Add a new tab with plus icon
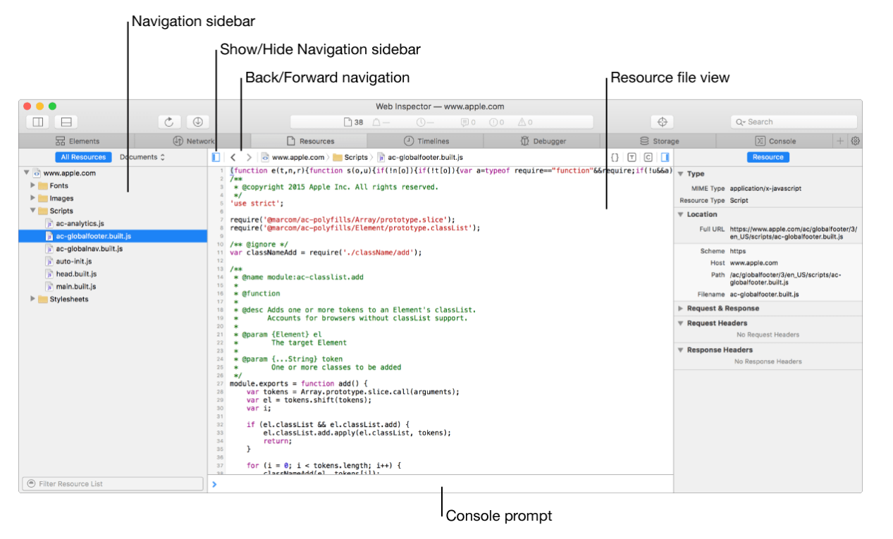Image resolution: width=893 pixels, height=539 pixels. tap(841, 141)
